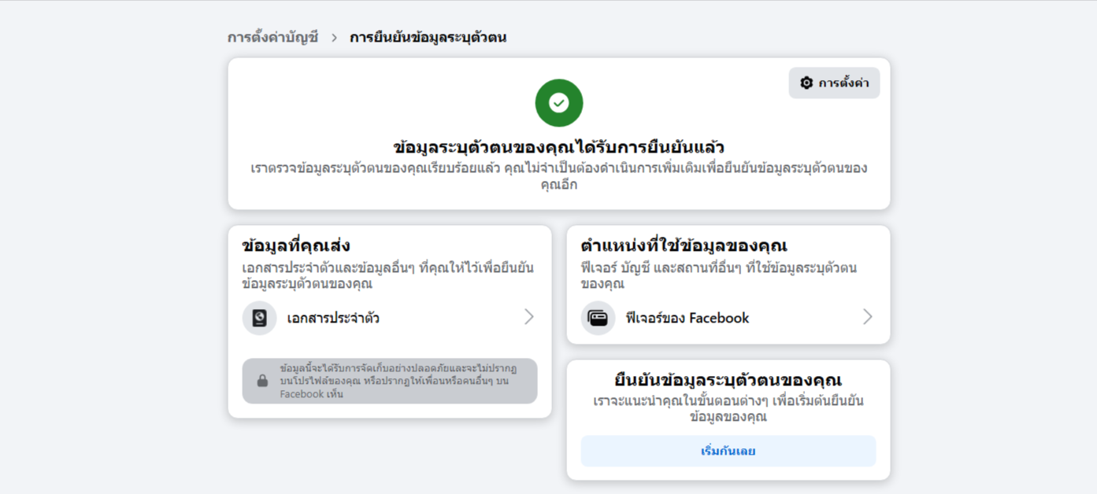The image size is (1097, 494).
Task: Click the green verified checkmark icon
Action: click(559, 103)
